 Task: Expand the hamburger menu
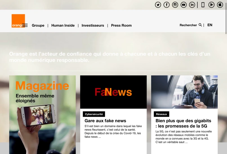coord(25,25)
